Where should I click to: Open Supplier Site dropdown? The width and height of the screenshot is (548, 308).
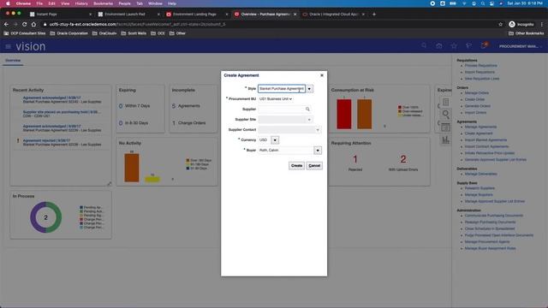pyautogui.click(x=309, y=120)
